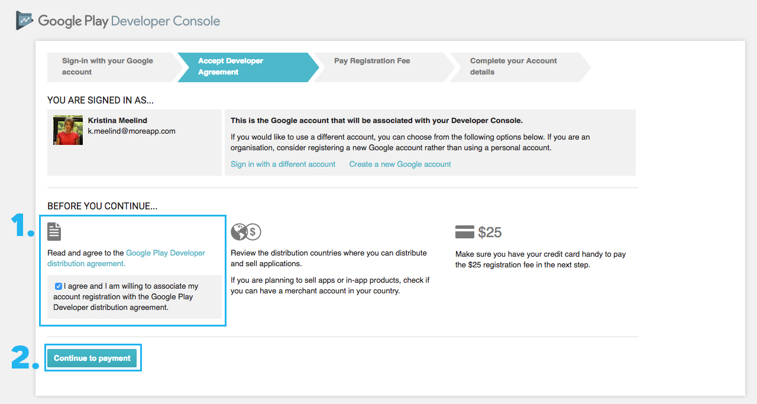Select the Sign-in with your Google account step
Viewport: 757px width, 404px height.
pyautogui.click(x=112, y=67)
